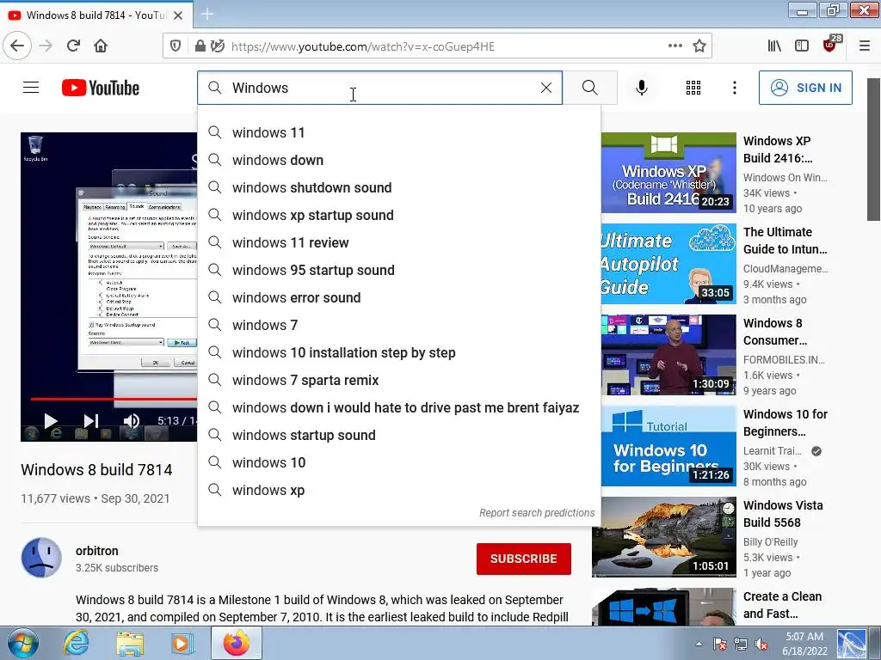Open the YouTube guide hamburger menu
The height and width of the screenshot is (660, 881).
coord(31,88)
